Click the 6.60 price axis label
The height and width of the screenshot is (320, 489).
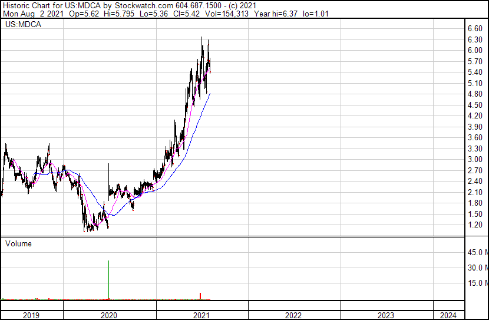click(475, 29)
